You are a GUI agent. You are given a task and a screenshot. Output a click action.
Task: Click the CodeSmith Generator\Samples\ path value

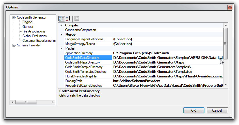(168, 67)
